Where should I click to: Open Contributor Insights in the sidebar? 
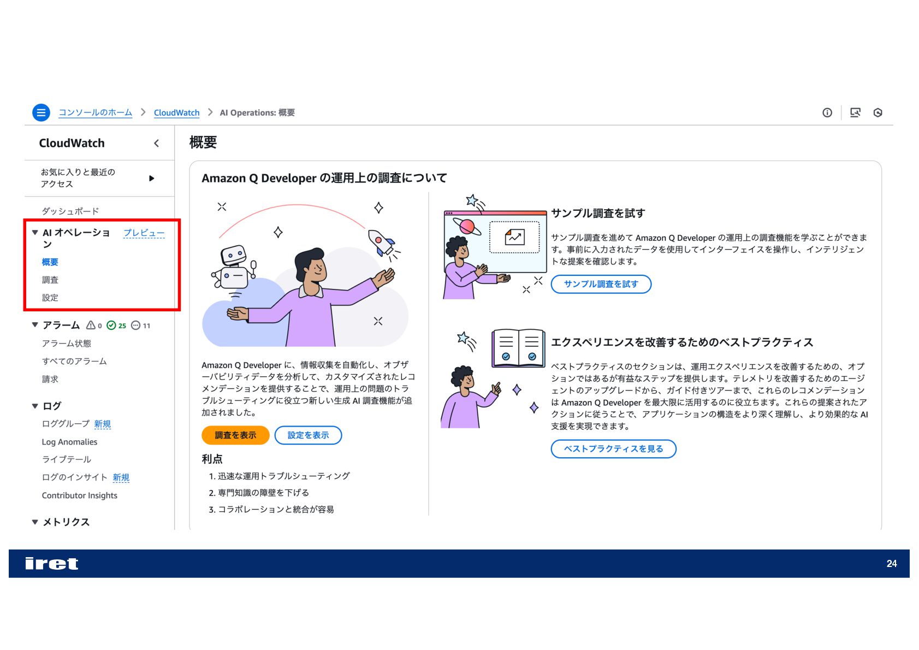tap(80, 495)
